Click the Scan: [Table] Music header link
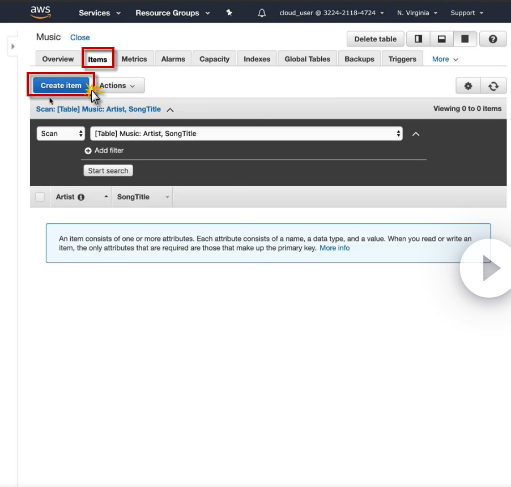Viewport: 511px width, 487px height. (x=99, y=109)
